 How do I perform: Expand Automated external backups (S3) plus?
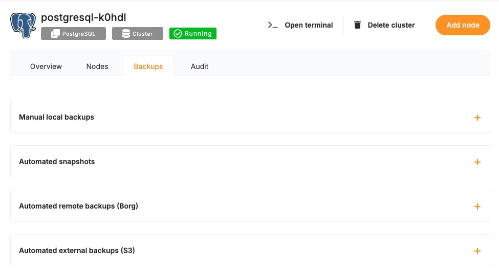477,251
